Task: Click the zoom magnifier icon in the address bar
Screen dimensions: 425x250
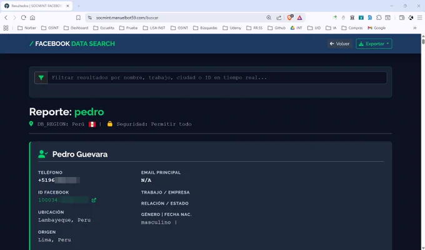Action: click(269, 17)
